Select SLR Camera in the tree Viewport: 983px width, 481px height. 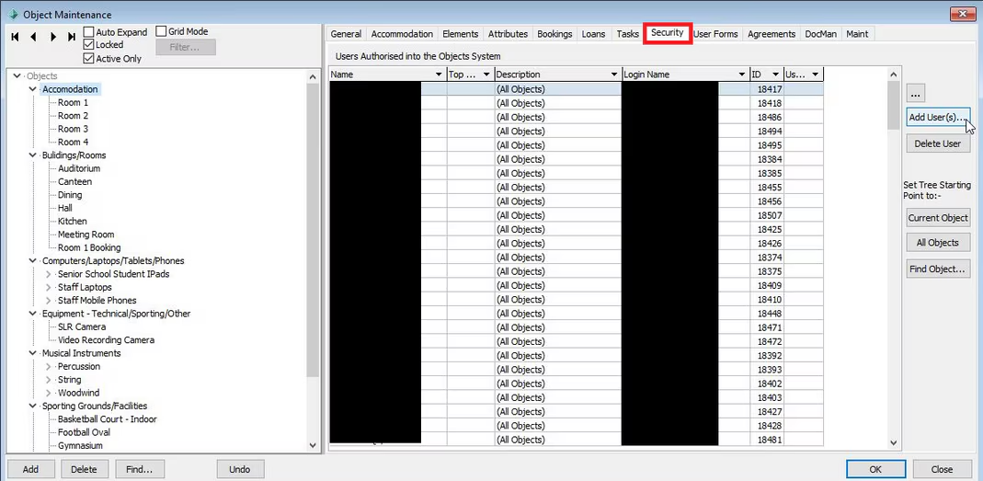pyautogui.click(x=82, y=326)
